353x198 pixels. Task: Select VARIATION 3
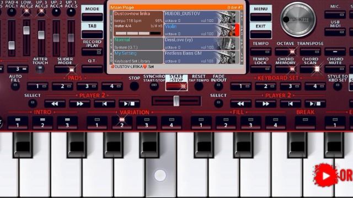coord(147,123)
